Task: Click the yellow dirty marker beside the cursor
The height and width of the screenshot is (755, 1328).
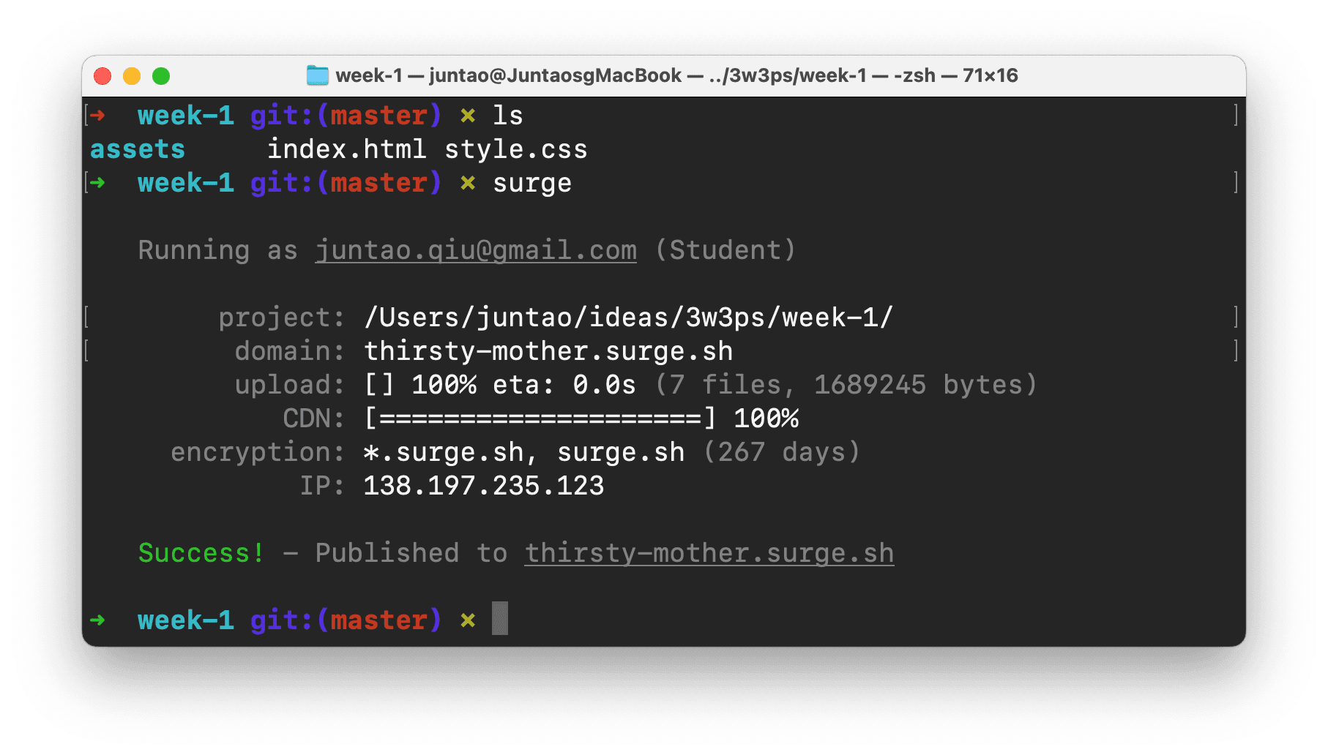Action: [x=468, y=620]
